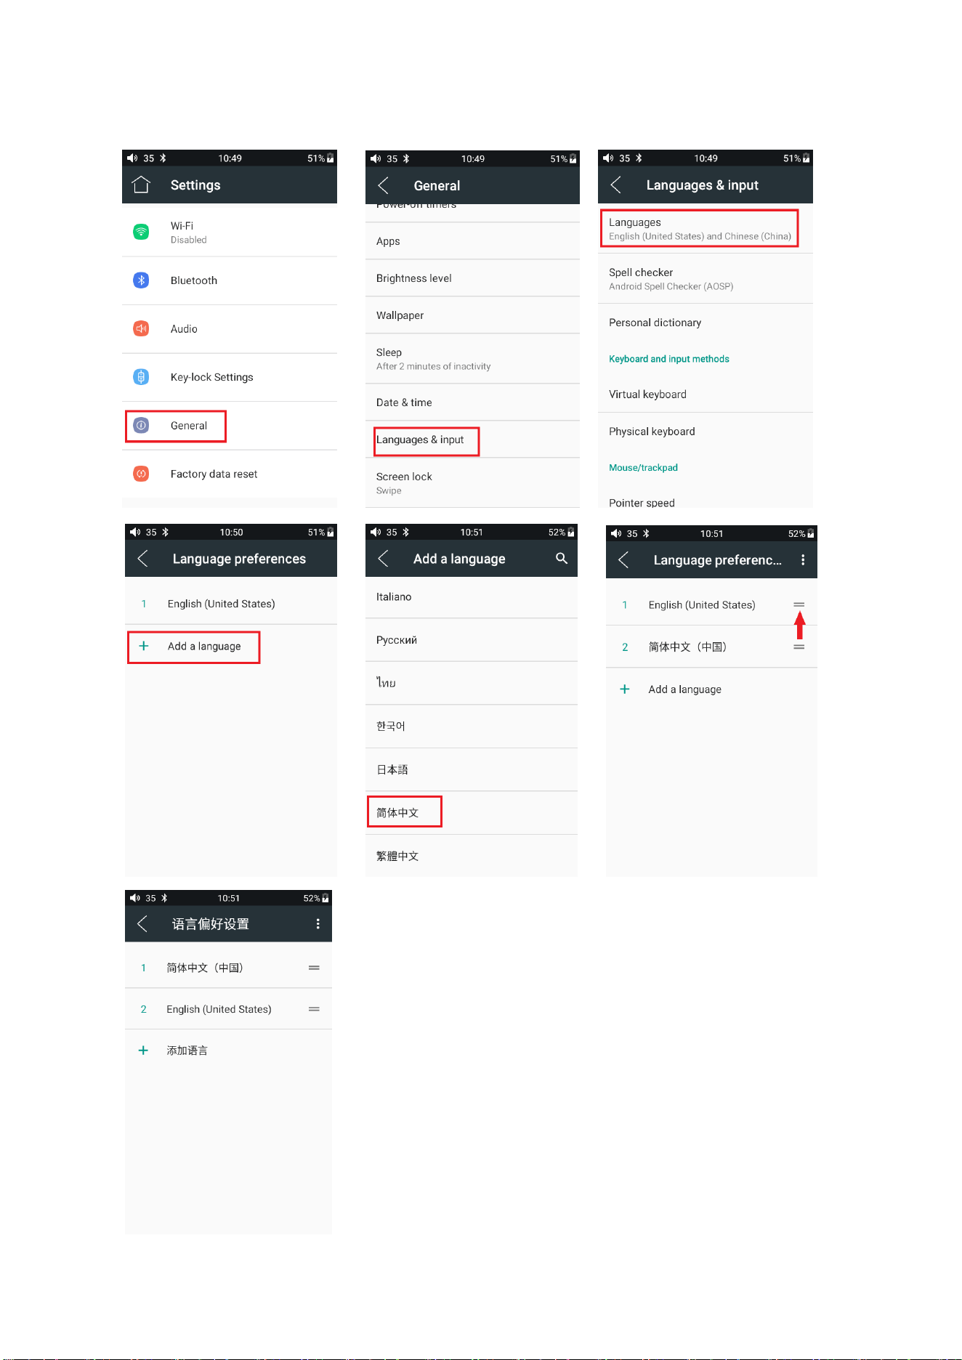Tap plus icon next to 添加语言
The height and width of the screenshot is (1360, 962).
[143, 1051]
